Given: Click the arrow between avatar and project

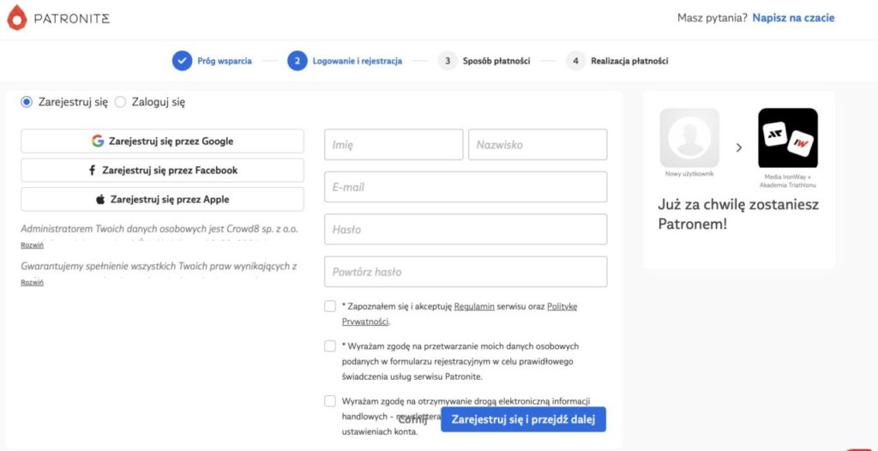Looking at the screenshot, I should click(x=739, y=147).
